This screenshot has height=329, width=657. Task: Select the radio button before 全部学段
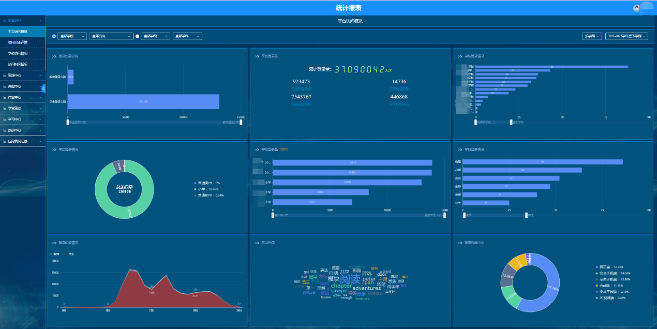click(54, 36)
